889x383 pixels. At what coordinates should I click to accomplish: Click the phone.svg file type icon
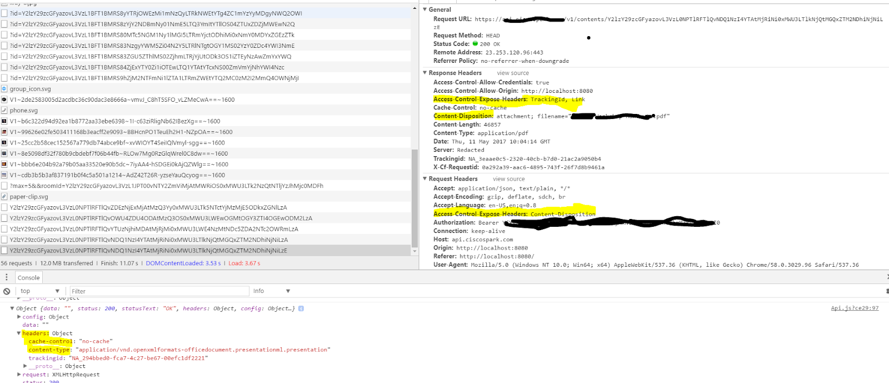coord(4,111)
